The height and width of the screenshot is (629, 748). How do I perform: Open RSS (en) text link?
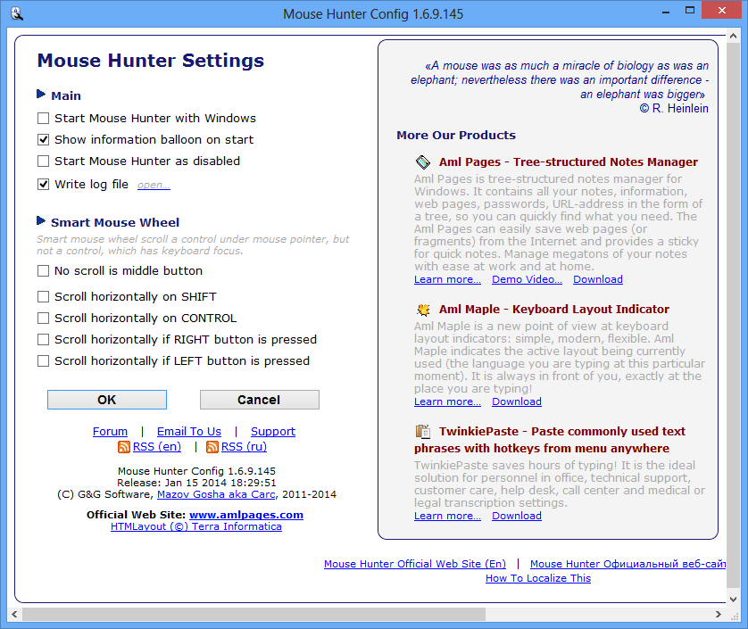pyautogui.click(x=157, y=447)
